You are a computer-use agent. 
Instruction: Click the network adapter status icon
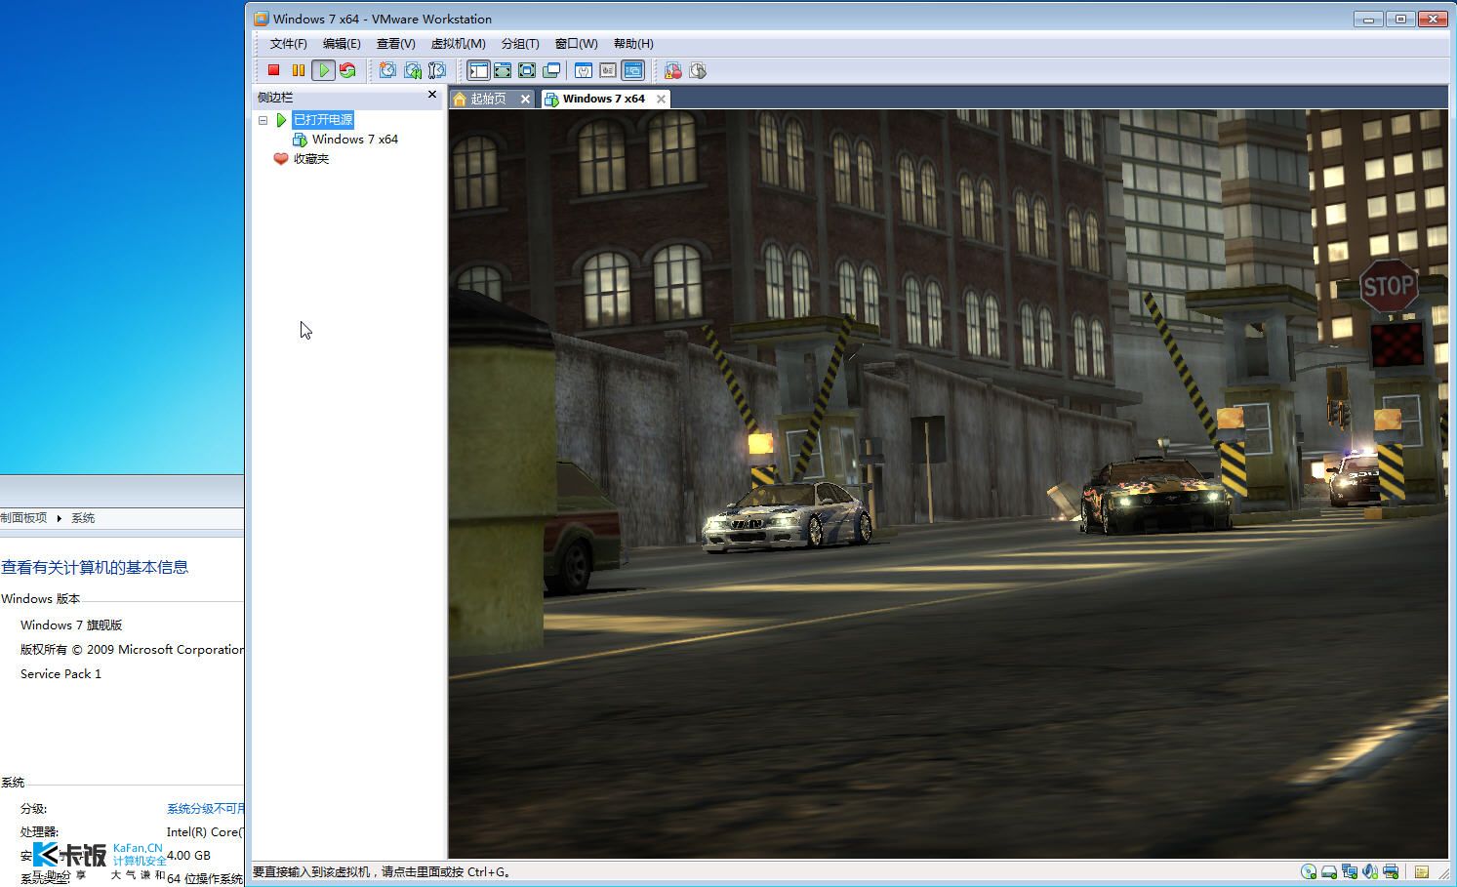pyautogui.click(x=1350, y=871)
